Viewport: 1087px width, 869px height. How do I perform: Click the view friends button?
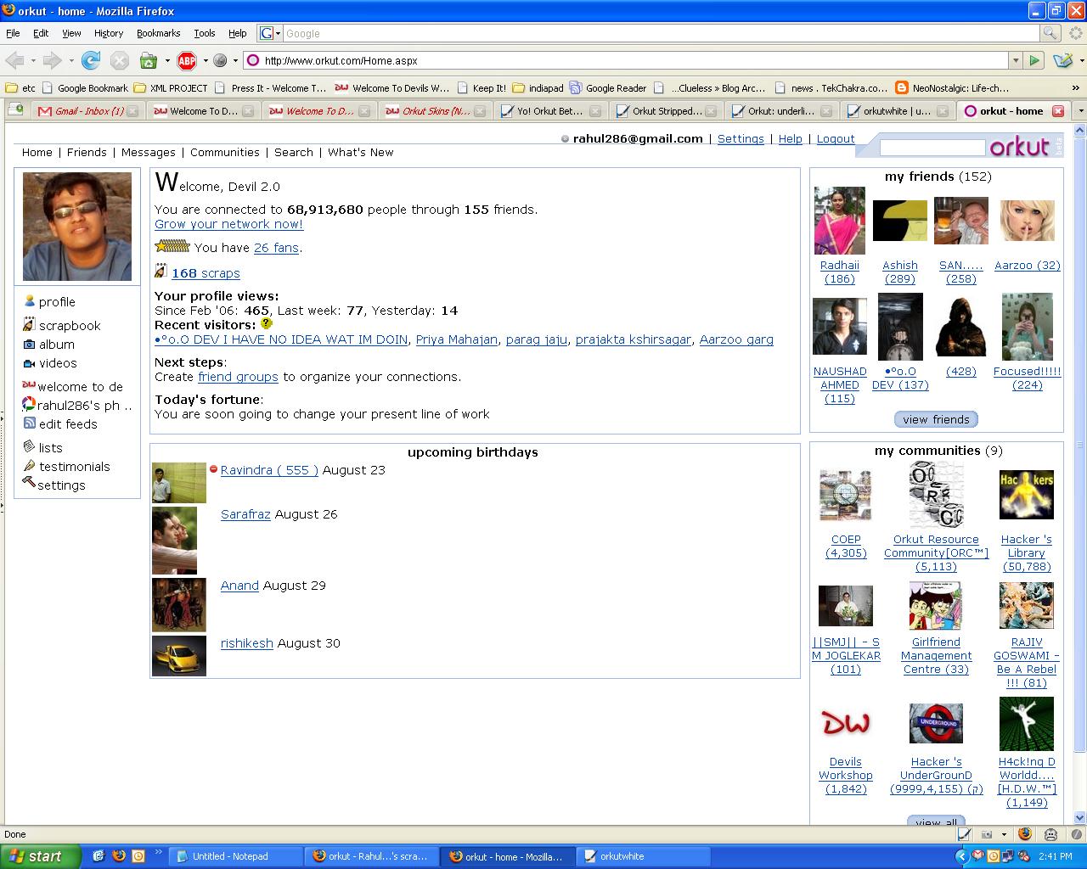coord(936,419)
